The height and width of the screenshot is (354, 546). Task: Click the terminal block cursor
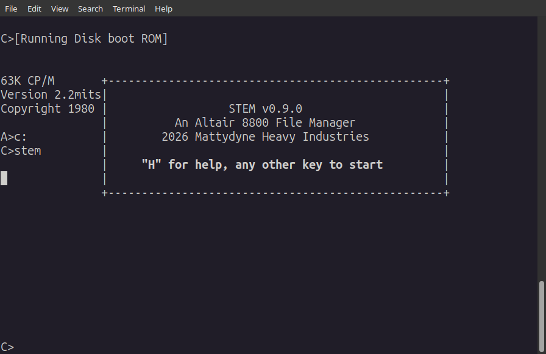point(4,178)
